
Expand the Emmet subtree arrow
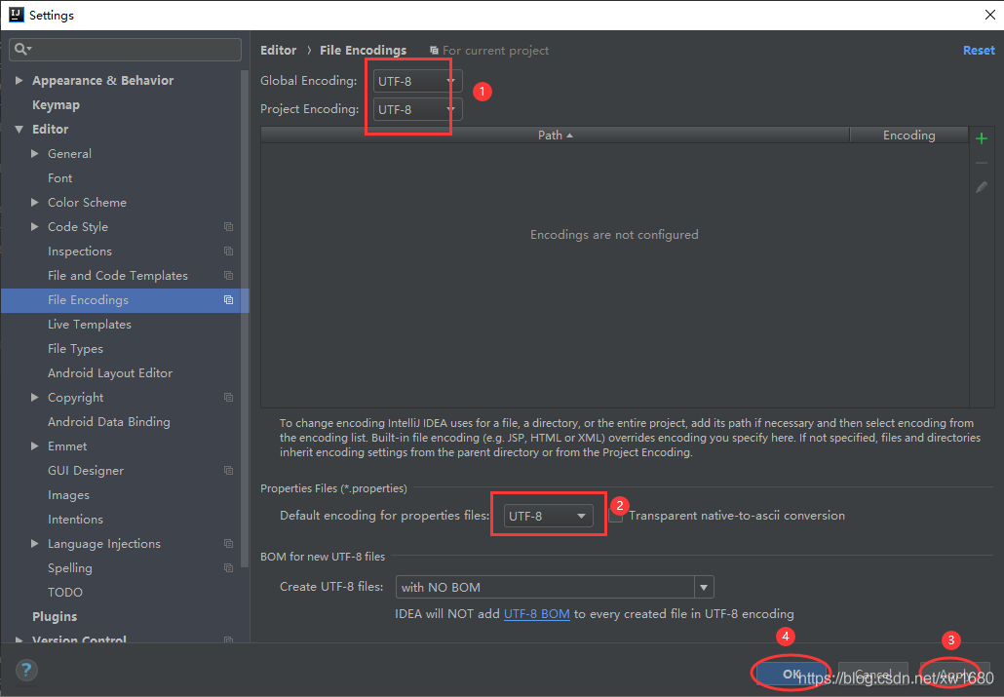(x=34, y=445)
